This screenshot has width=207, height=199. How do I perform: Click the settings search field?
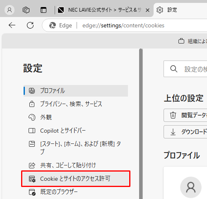[185, 69]
